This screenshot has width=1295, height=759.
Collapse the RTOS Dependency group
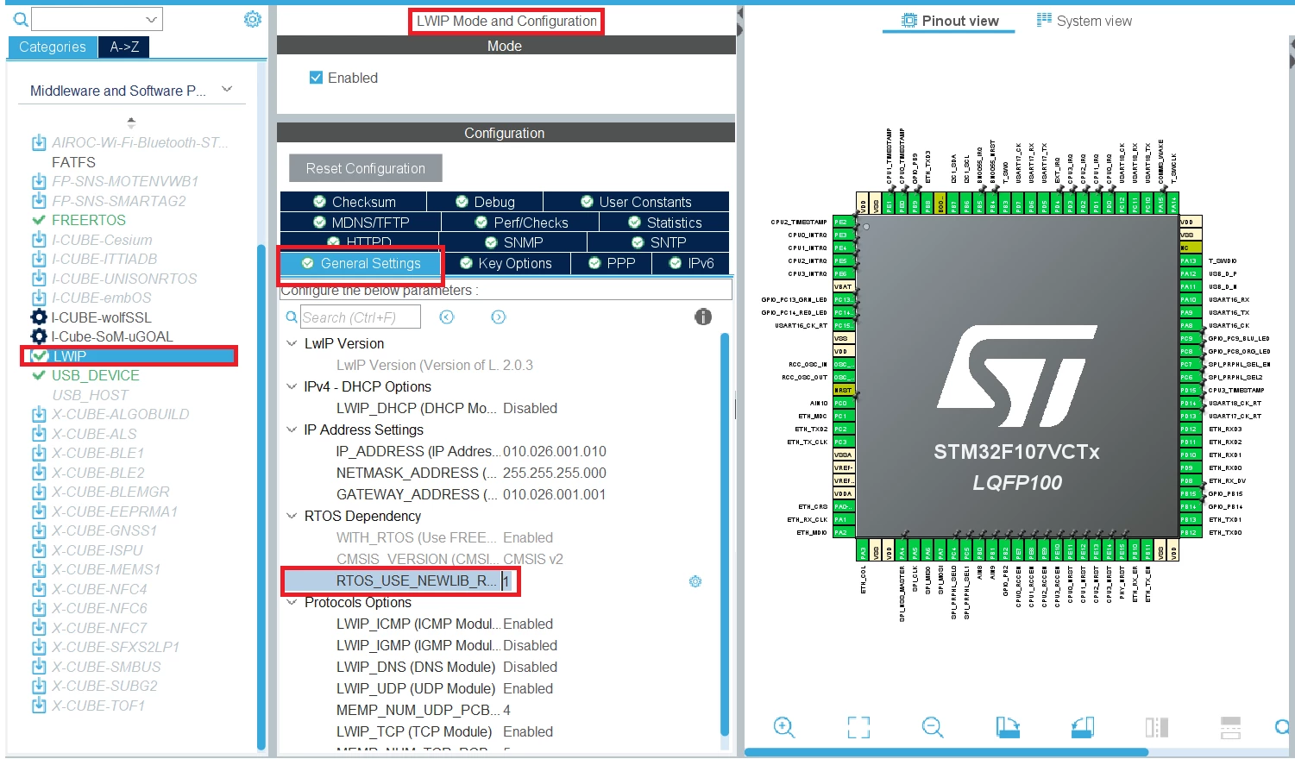291,516
